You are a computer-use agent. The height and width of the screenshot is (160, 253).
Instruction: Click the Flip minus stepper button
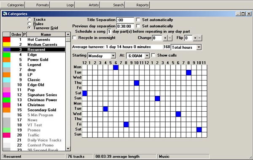coord(199,38)
